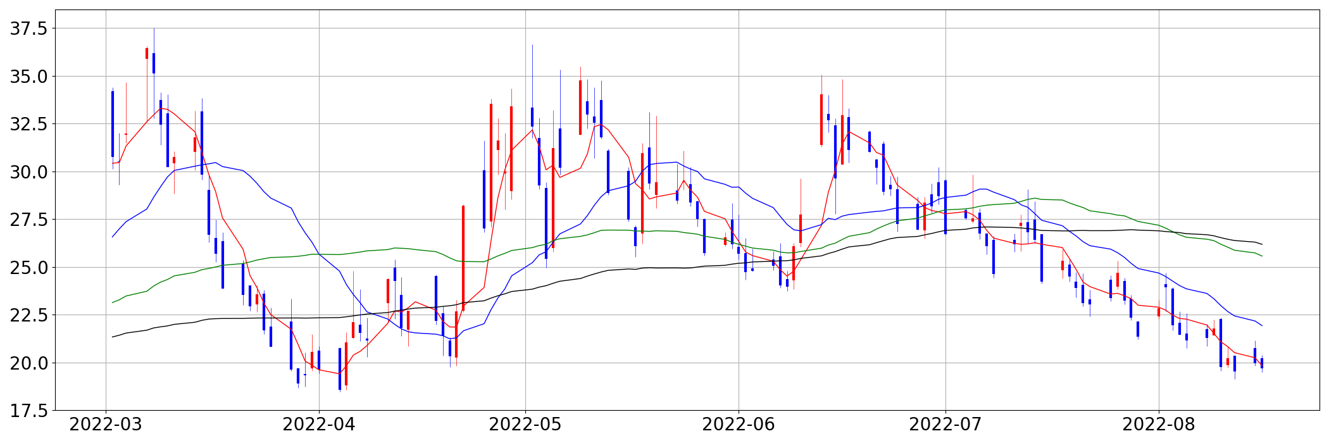Select the 25.0 y-axis label
This screenshot has height=443, width=1329.
pyautogui.click(x=28, y=268)
